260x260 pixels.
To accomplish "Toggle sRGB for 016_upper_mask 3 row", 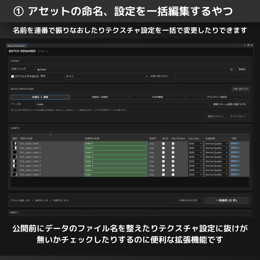I will (163, 157).
